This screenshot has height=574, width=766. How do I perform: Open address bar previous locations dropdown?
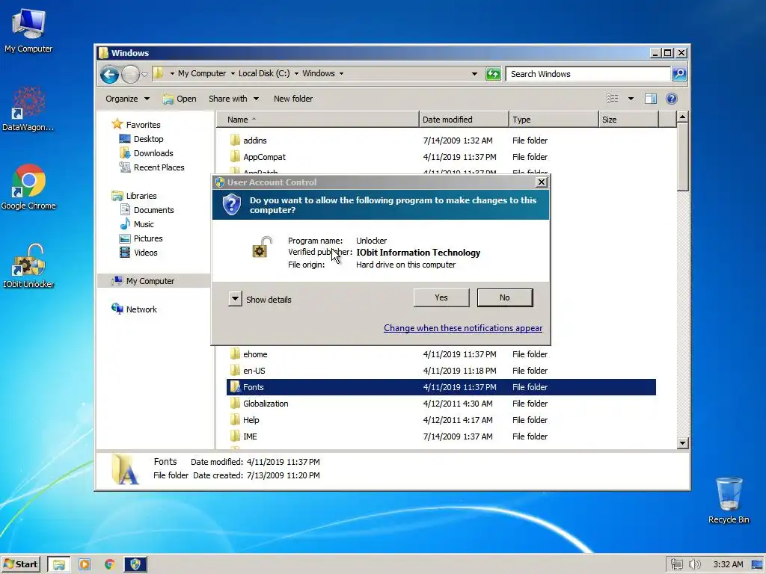pos(474,74)
